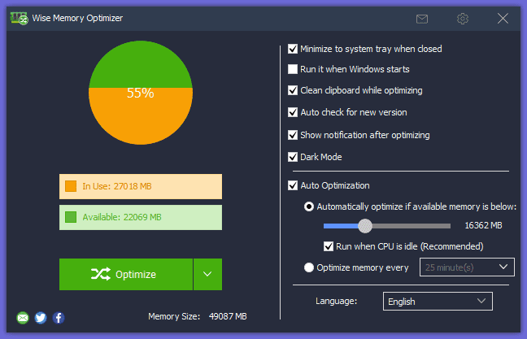Screen dimensions: 527x339
Task: Uncheck Minimize to system tray when closed
Action: (x=293, y=49)
